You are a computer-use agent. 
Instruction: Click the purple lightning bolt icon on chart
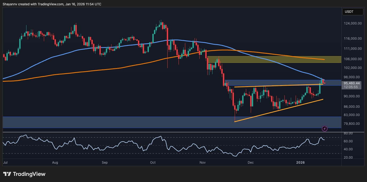(x=324, y=129)
